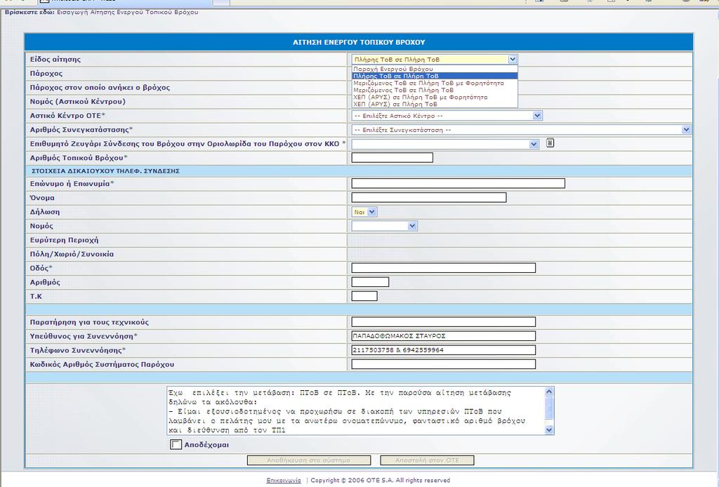Click the Νομός (Αστικού Κέντρου) label
Screen dimensions: 719x487
click(x=77, y=102)
